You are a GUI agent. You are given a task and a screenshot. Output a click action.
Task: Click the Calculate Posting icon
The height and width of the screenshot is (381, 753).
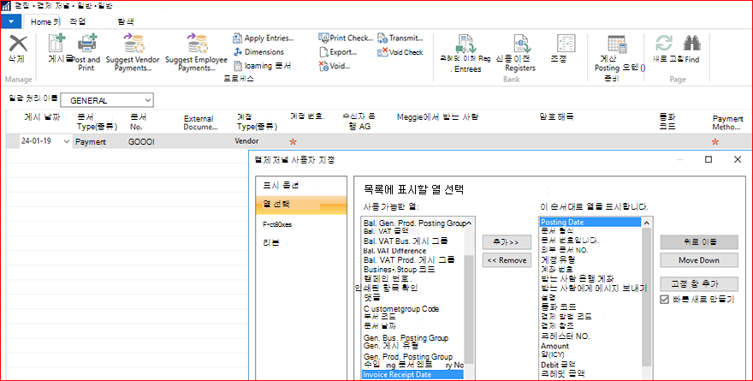(x=617, y=44)
